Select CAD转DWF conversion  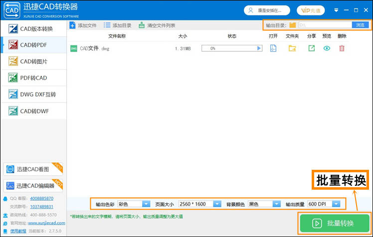click(33, 111)
